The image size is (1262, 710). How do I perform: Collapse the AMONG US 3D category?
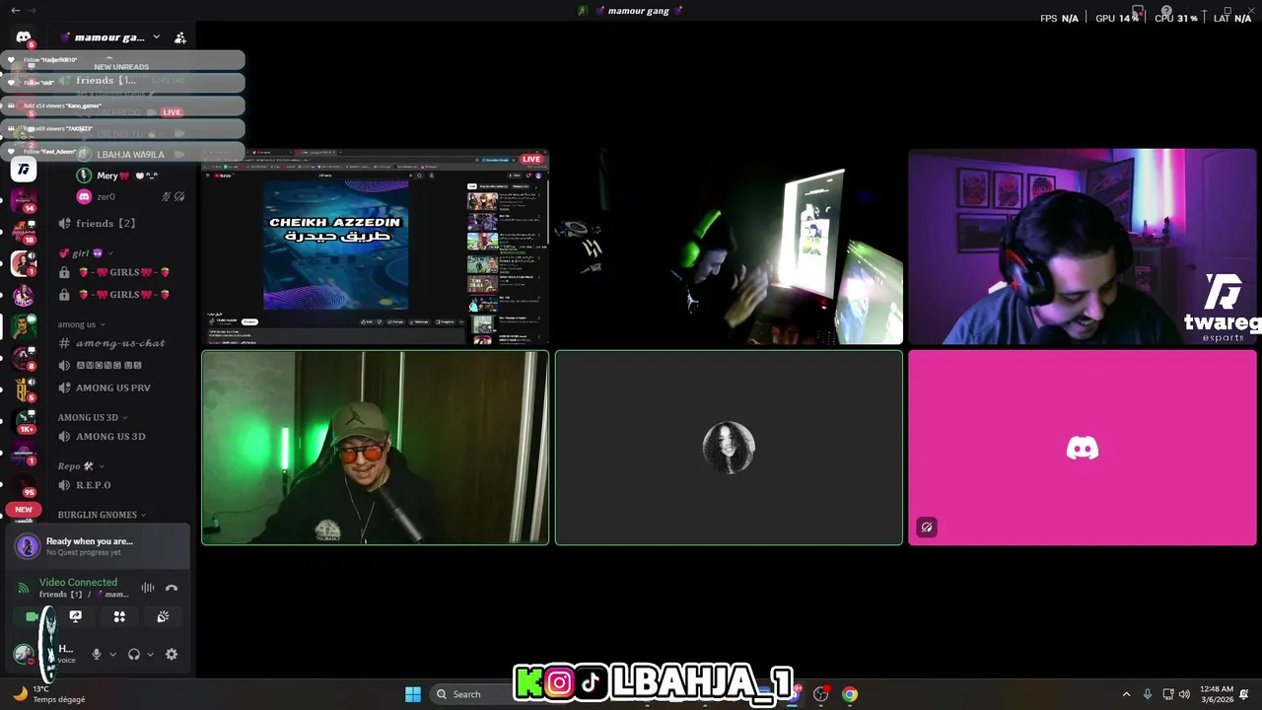pos(92,417)
